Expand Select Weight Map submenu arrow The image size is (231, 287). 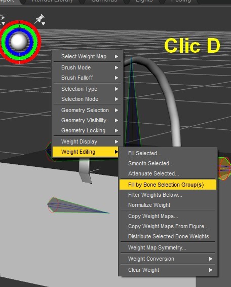point(117,57)
